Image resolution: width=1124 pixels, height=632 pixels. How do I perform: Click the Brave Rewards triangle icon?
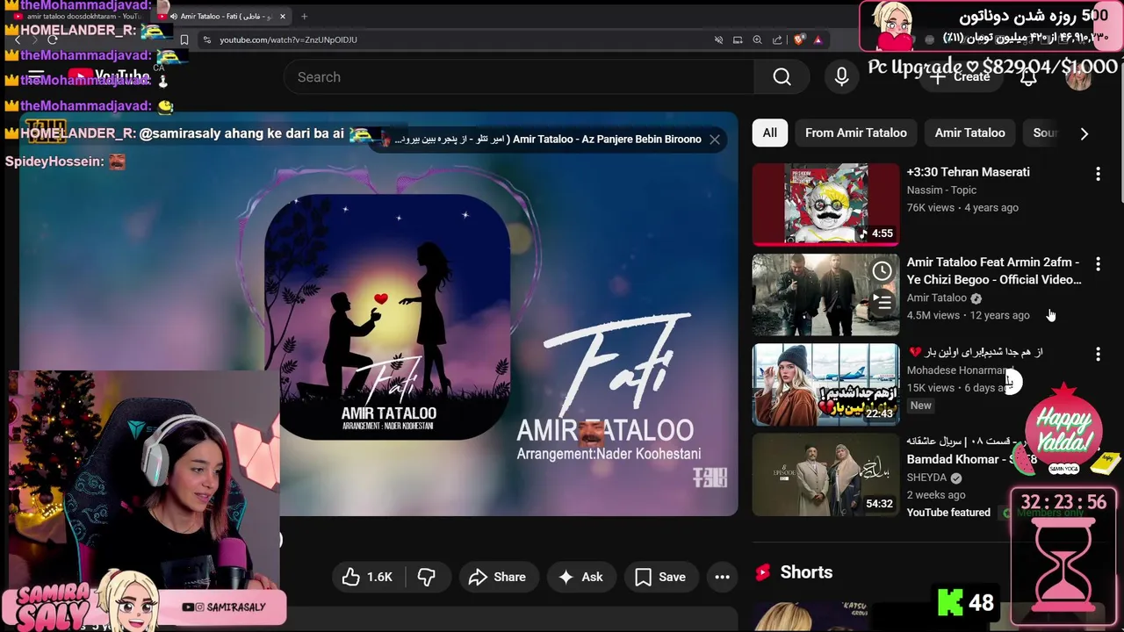(x=818, y=39)
